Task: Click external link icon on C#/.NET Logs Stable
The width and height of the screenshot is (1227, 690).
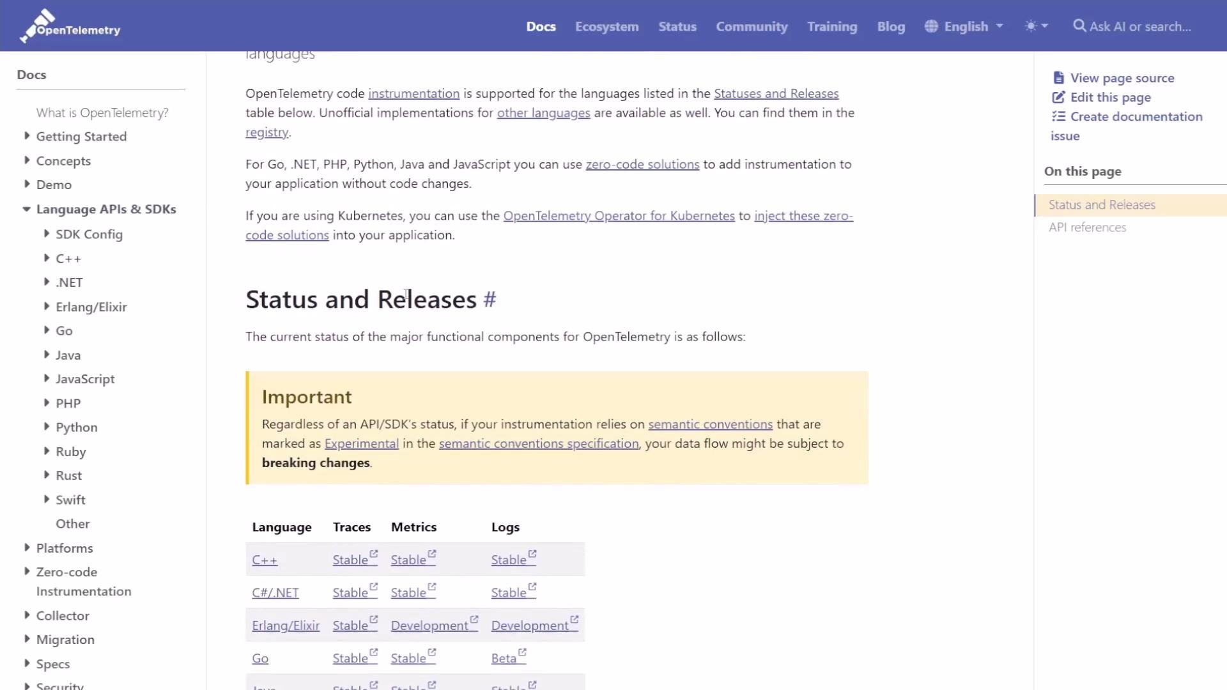Action: 532,586
